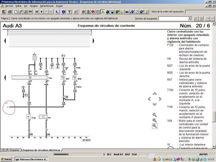The width and height of the screenshot is (216, 162).
Task: Open the Término de busqueda dropdown arrow
Action: (x=190, y=18)
